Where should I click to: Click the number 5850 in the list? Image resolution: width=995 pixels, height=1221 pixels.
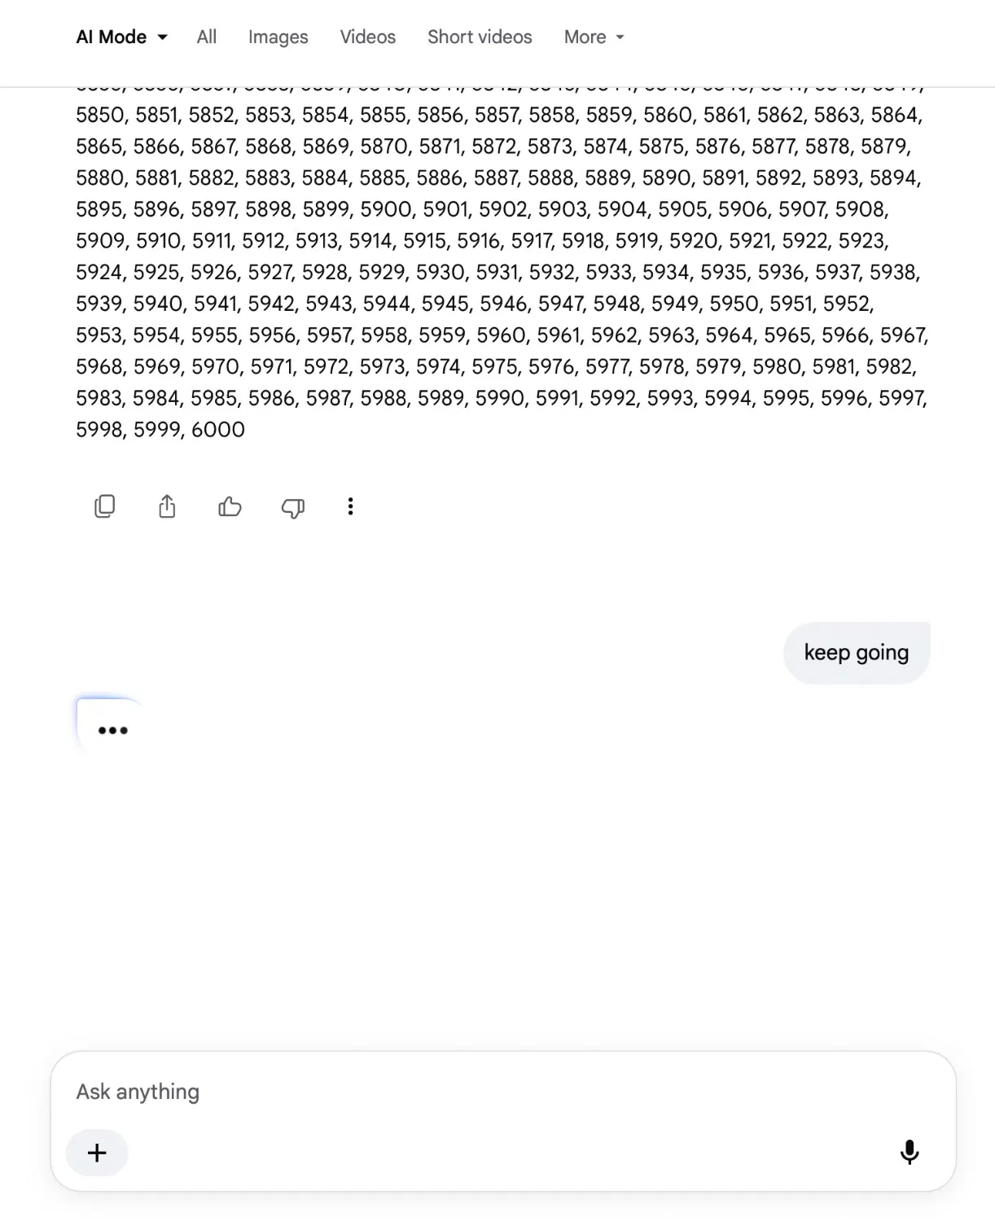[100, 115]
